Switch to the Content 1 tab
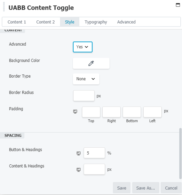This screenshot has height=195, width=182. coord(17,22)
